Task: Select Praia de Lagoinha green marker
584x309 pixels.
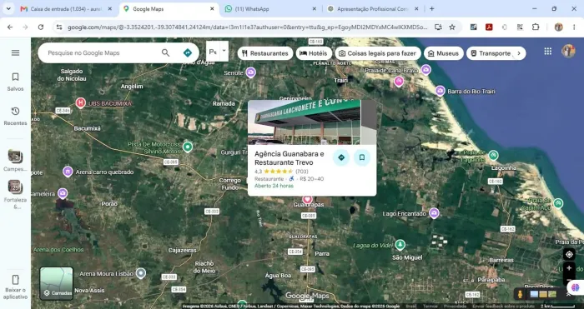Action: coord(494,155)
